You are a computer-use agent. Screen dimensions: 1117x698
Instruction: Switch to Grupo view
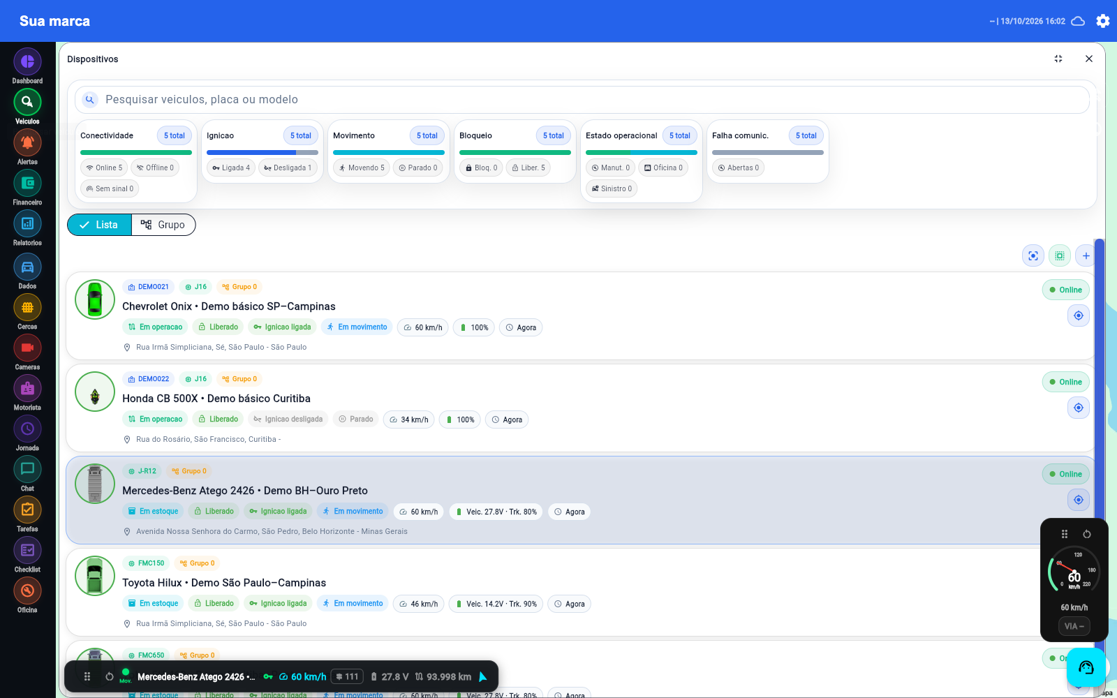(163, 225)
